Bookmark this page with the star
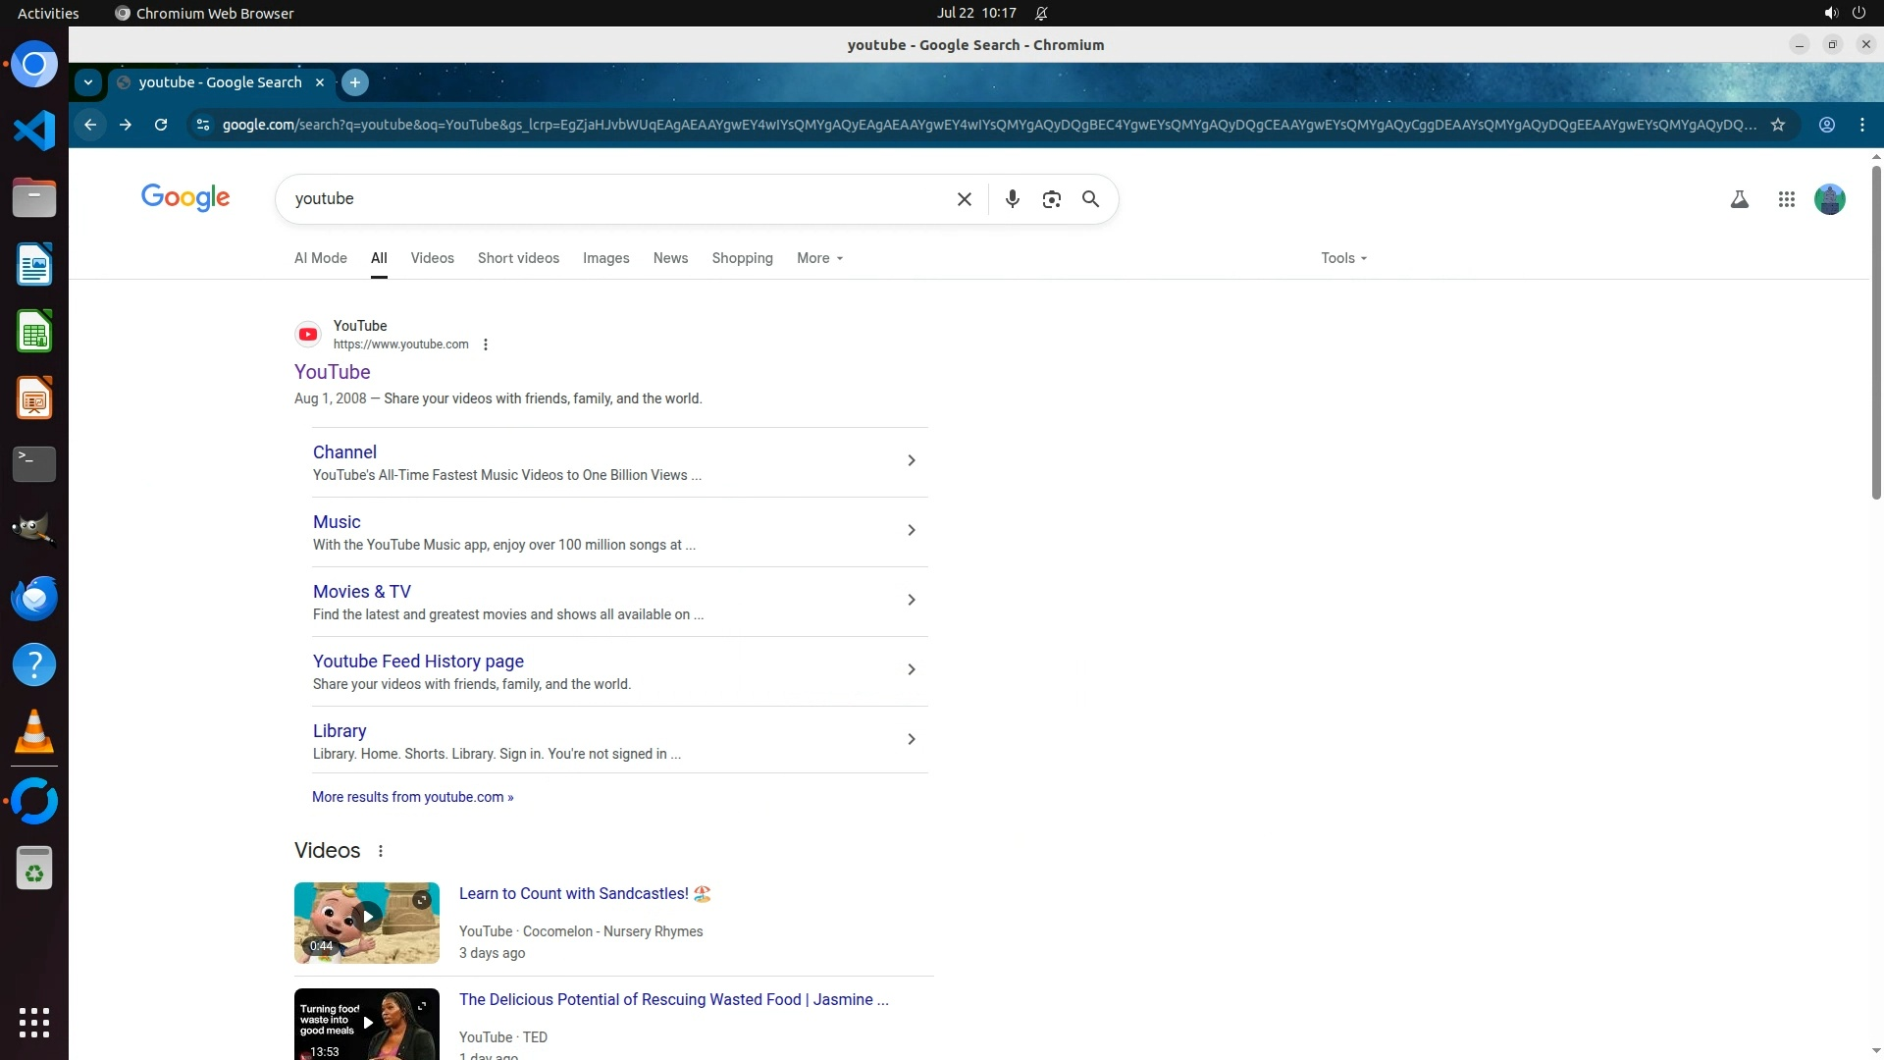 coord(1777,125)
